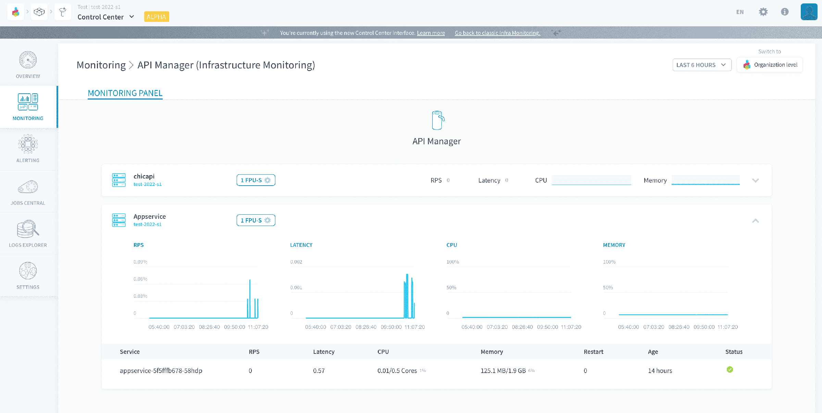Click the chicapi CPU sparkline bar
822x413 pixels.
pos(591,180)
